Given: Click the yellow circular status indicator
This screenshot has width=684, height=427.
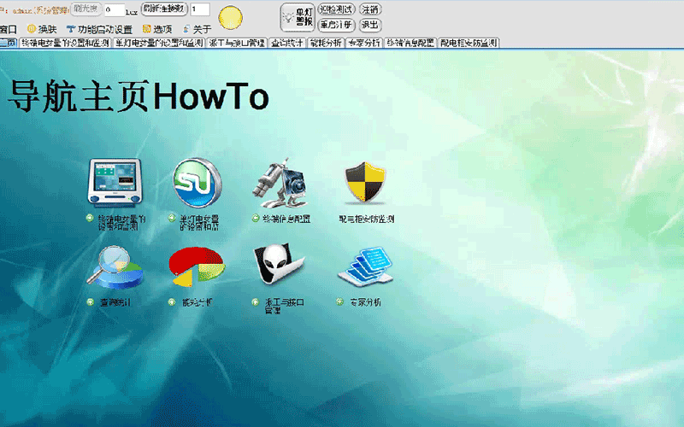Looking at the screenshot, I should (x=230, y=16).
